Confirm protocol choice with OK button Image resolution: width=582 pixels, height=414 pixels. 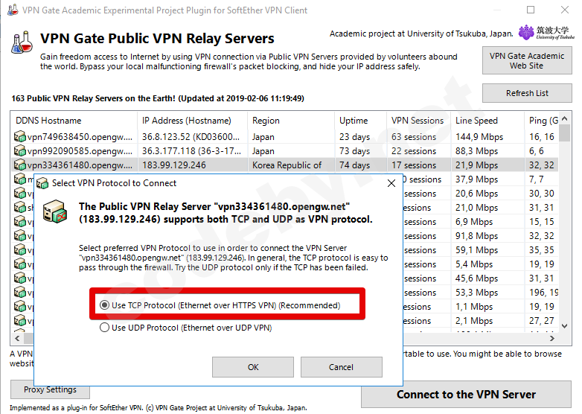[253, 367]
